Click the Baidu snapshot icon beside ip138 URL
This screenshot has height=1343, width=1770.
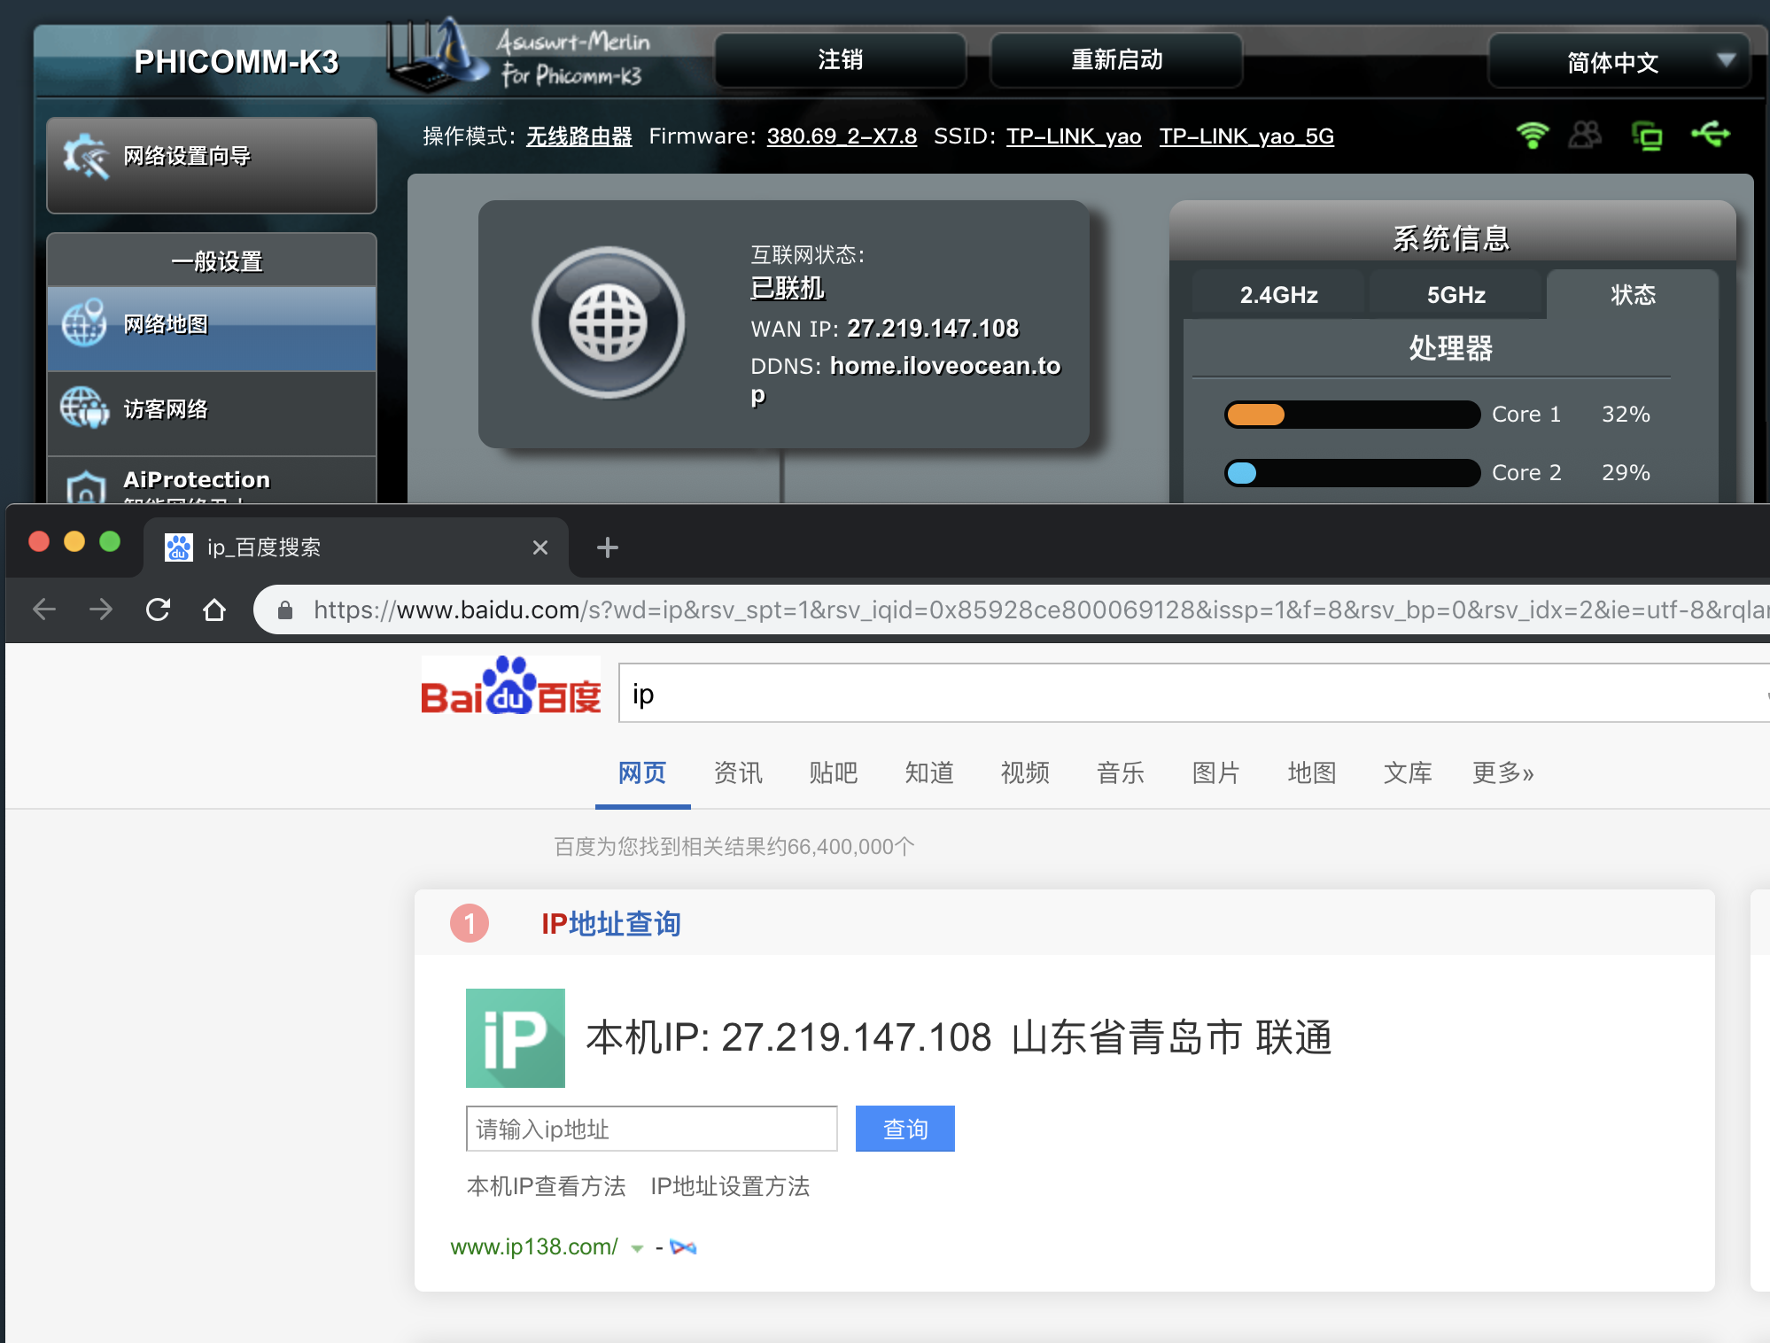click(683, 1247)
